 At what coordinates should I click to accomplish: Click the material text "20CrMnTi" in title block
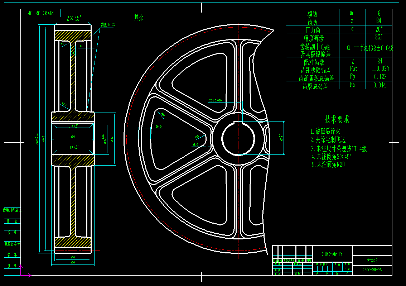[332, 254]
